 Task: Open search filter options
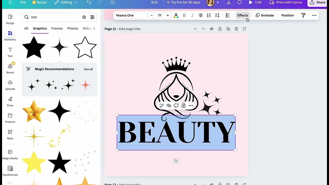(x=92, y=17)
